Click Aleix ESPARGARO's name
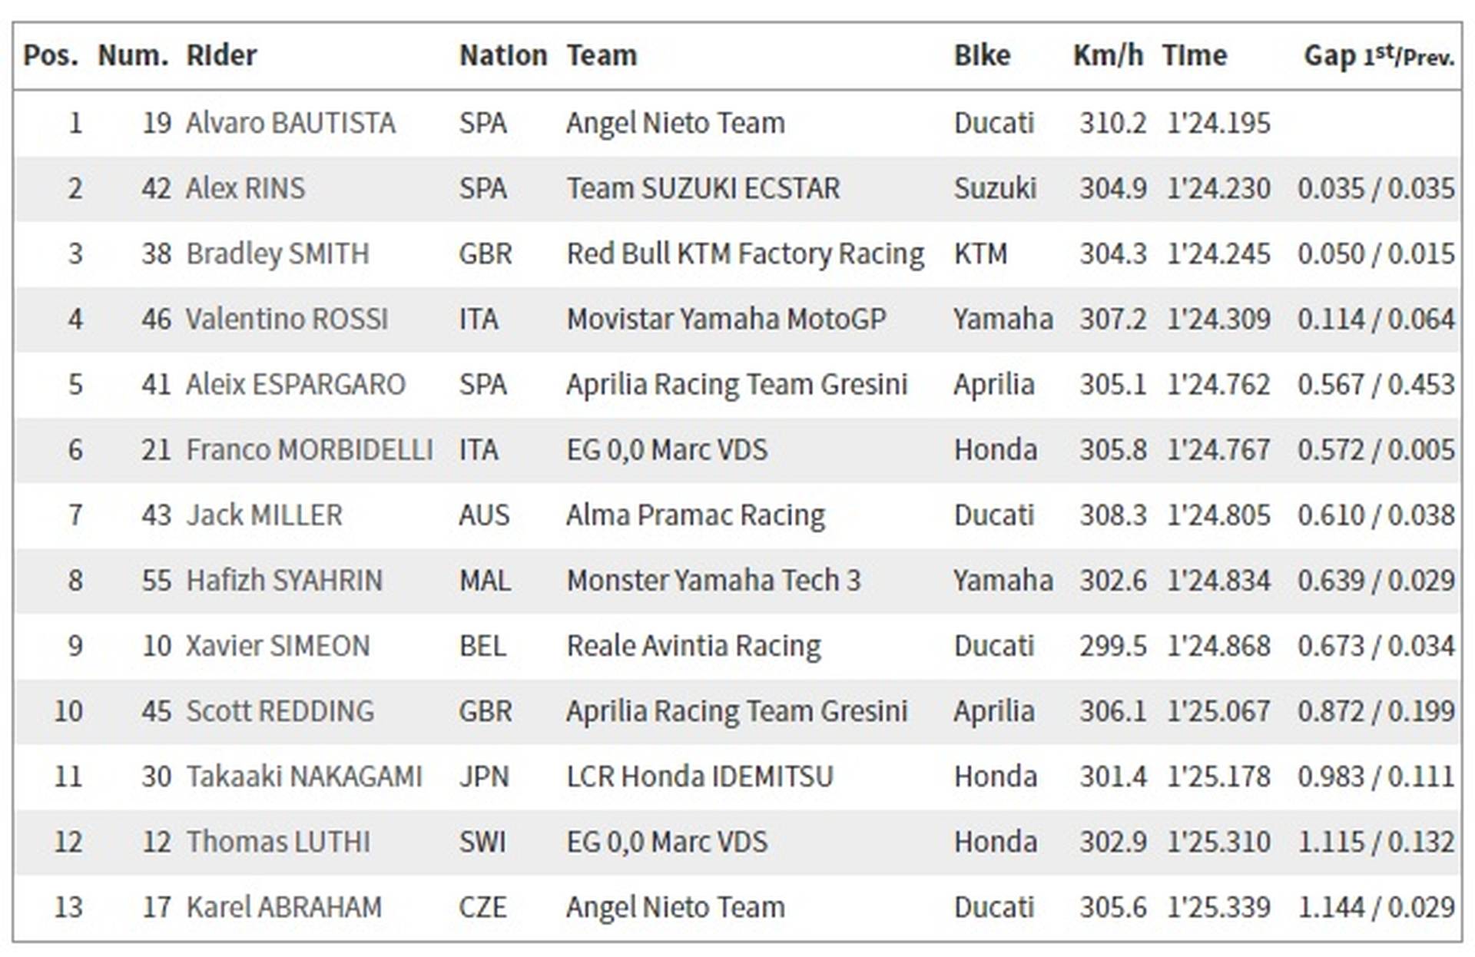Screen dimensions: 1475x957 pyautogui.click(x=295, y=385)
